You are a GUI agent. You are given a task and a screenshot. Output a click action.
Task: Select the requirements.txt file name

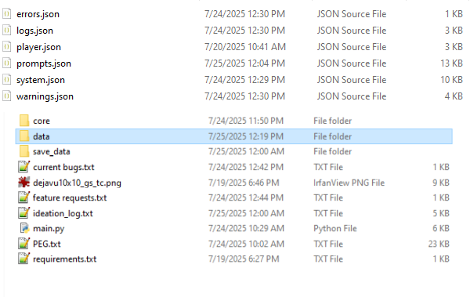tap(65, 259)
